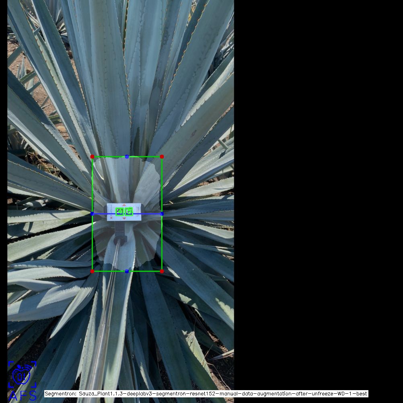Click the detected digit 4 box
The image size is (403, 403).
click(x=119, y=212)
